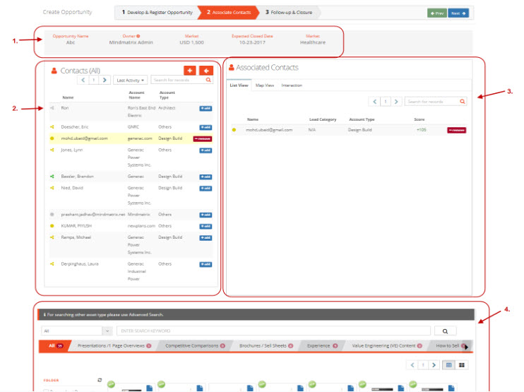The width and height of the screenshot is (524, 392).
Task: Click the orange plus icon in Contacts panel
Action: pos(190,71)
